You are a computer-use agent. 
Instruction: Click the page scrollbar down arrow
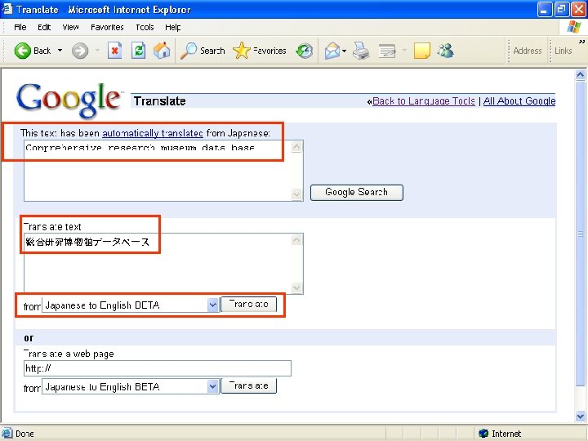tap(580, 416)
